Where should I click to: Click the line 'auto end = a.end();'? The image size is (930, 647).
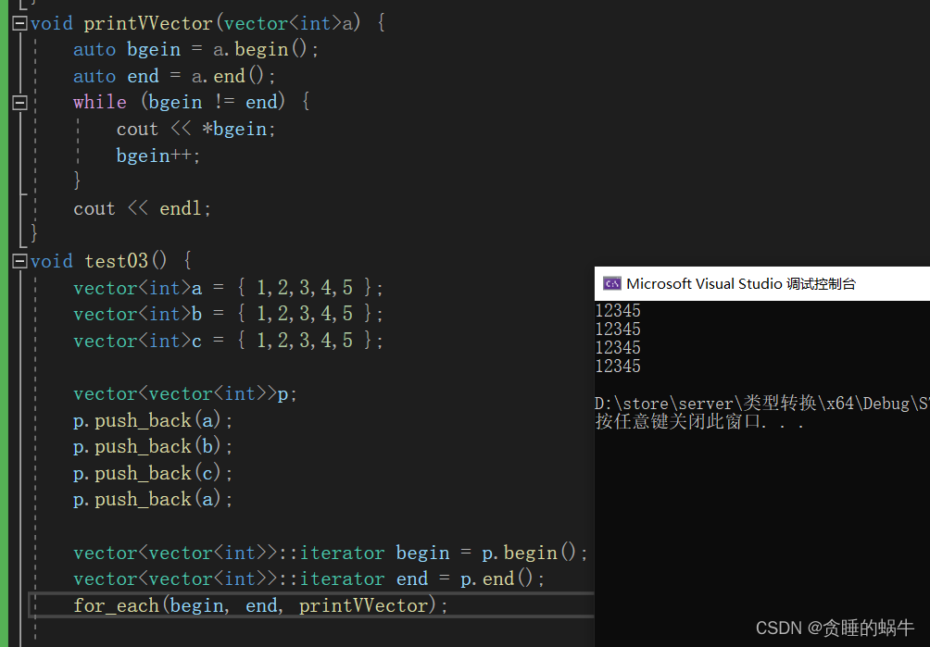click(x=174, y=77)
